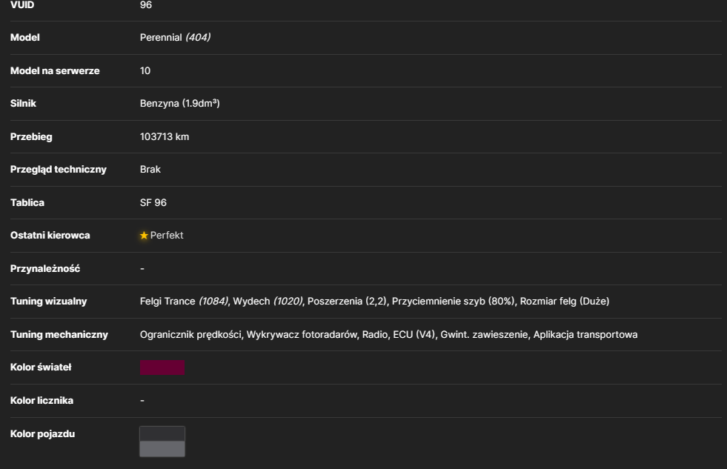Click the Przyciemnienie szyb (80%) entry
This screenshot has width=727, height=469.
pyautogui.click(x=453, y=302)
